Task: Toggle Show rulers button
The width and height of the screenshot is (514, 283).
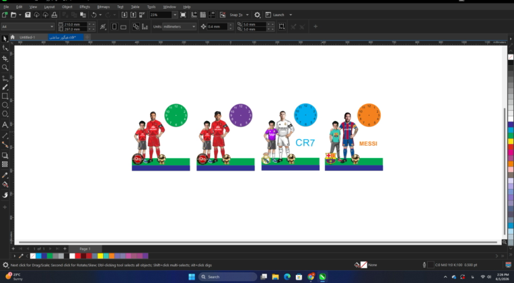Action: (x=194, y=15)
